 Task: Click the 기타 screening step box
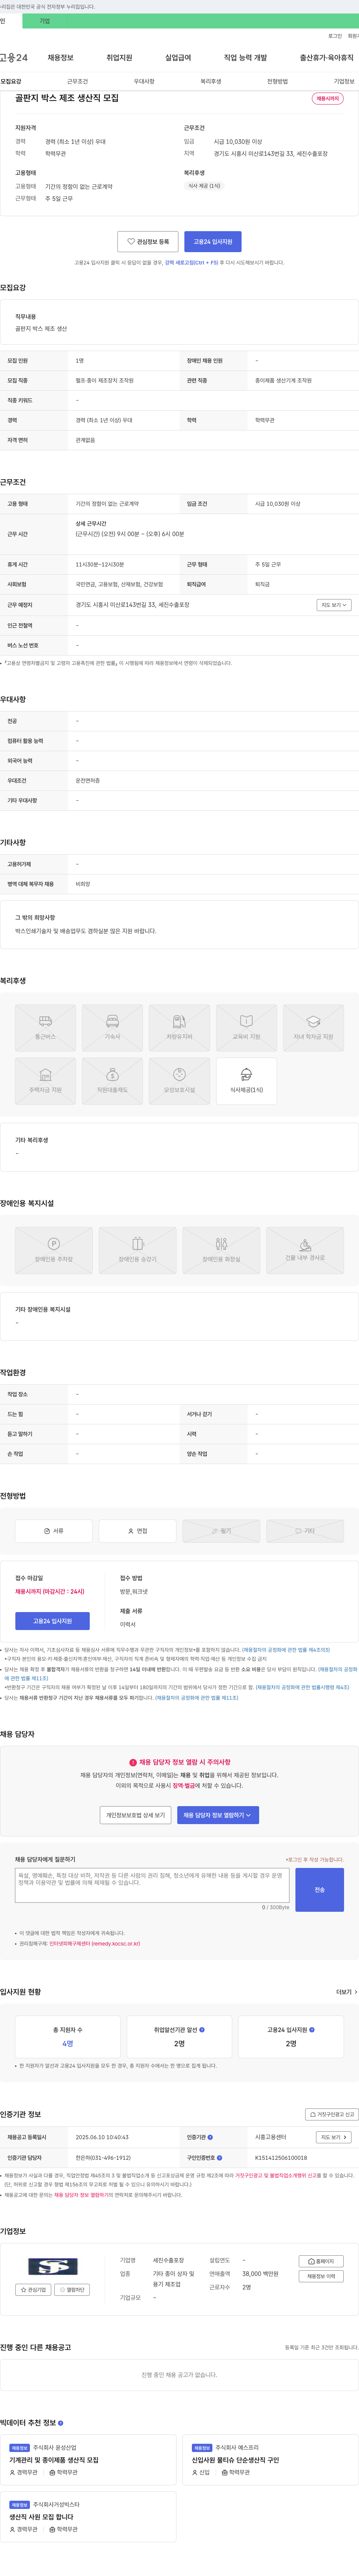pos(305,1531)
